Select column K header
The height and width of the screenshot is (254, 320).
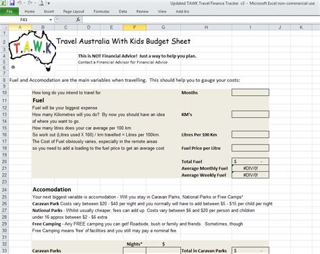pos(301,27)
